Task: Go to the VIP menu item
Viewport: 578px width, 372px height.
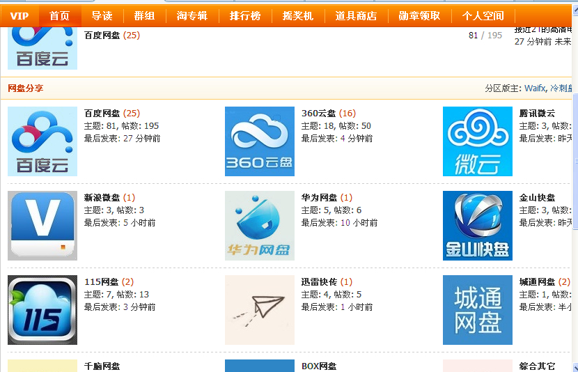Action: (19, 16)
